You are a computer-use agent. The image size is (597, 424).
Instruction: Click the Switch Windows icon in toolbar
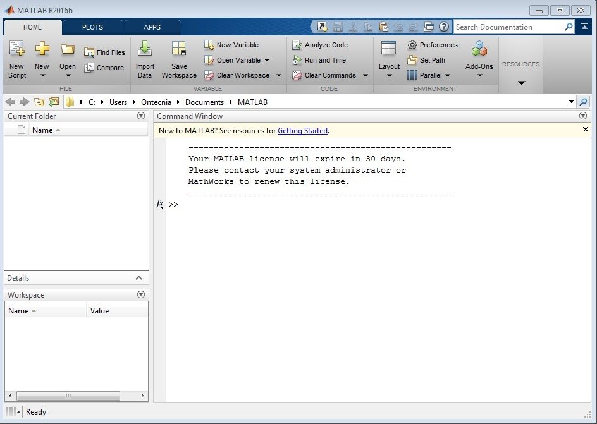point(429,27)
